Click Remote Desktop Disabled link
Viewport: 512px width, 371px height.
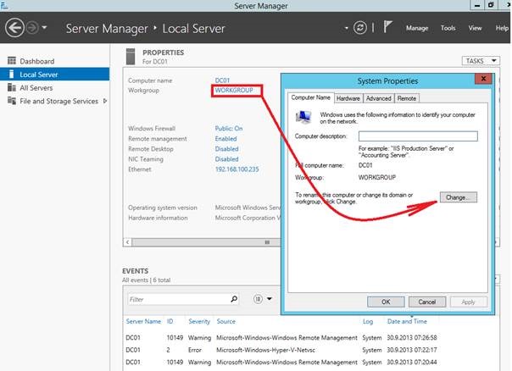click(x=226, y=149)
